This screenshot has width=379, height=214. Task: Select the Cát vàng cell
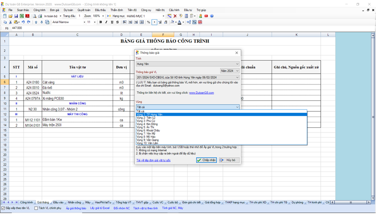pyautogui.click(x=78, y=82)
